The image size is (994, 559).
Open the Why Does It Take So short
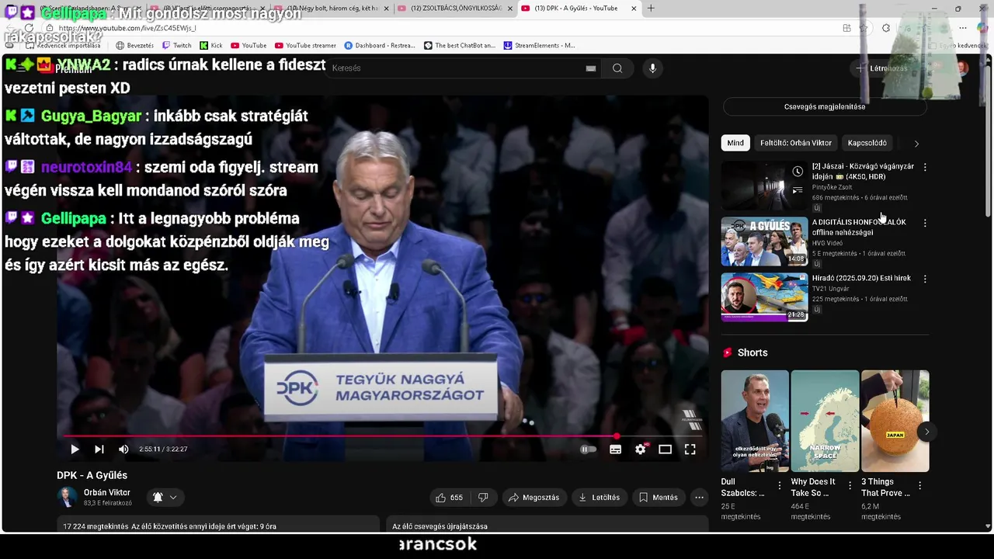point(825,421)
